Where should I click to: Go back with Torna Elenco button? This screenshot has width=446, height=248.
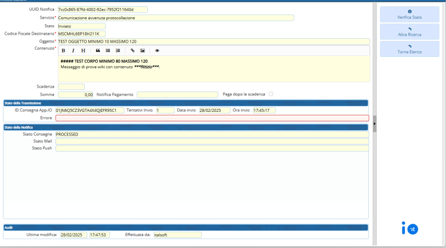coord(409,49)
